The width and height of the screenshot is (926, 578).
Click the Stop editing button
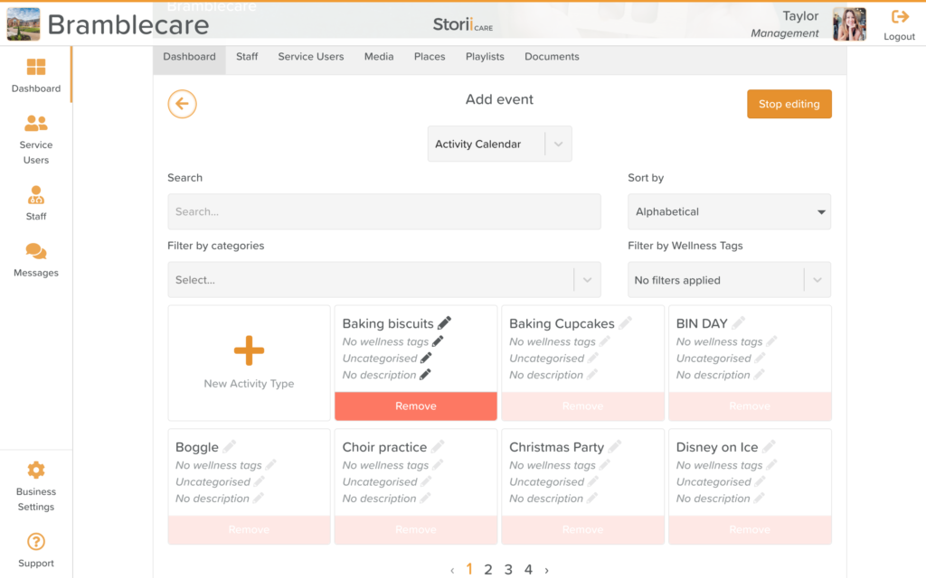point(789,104)
